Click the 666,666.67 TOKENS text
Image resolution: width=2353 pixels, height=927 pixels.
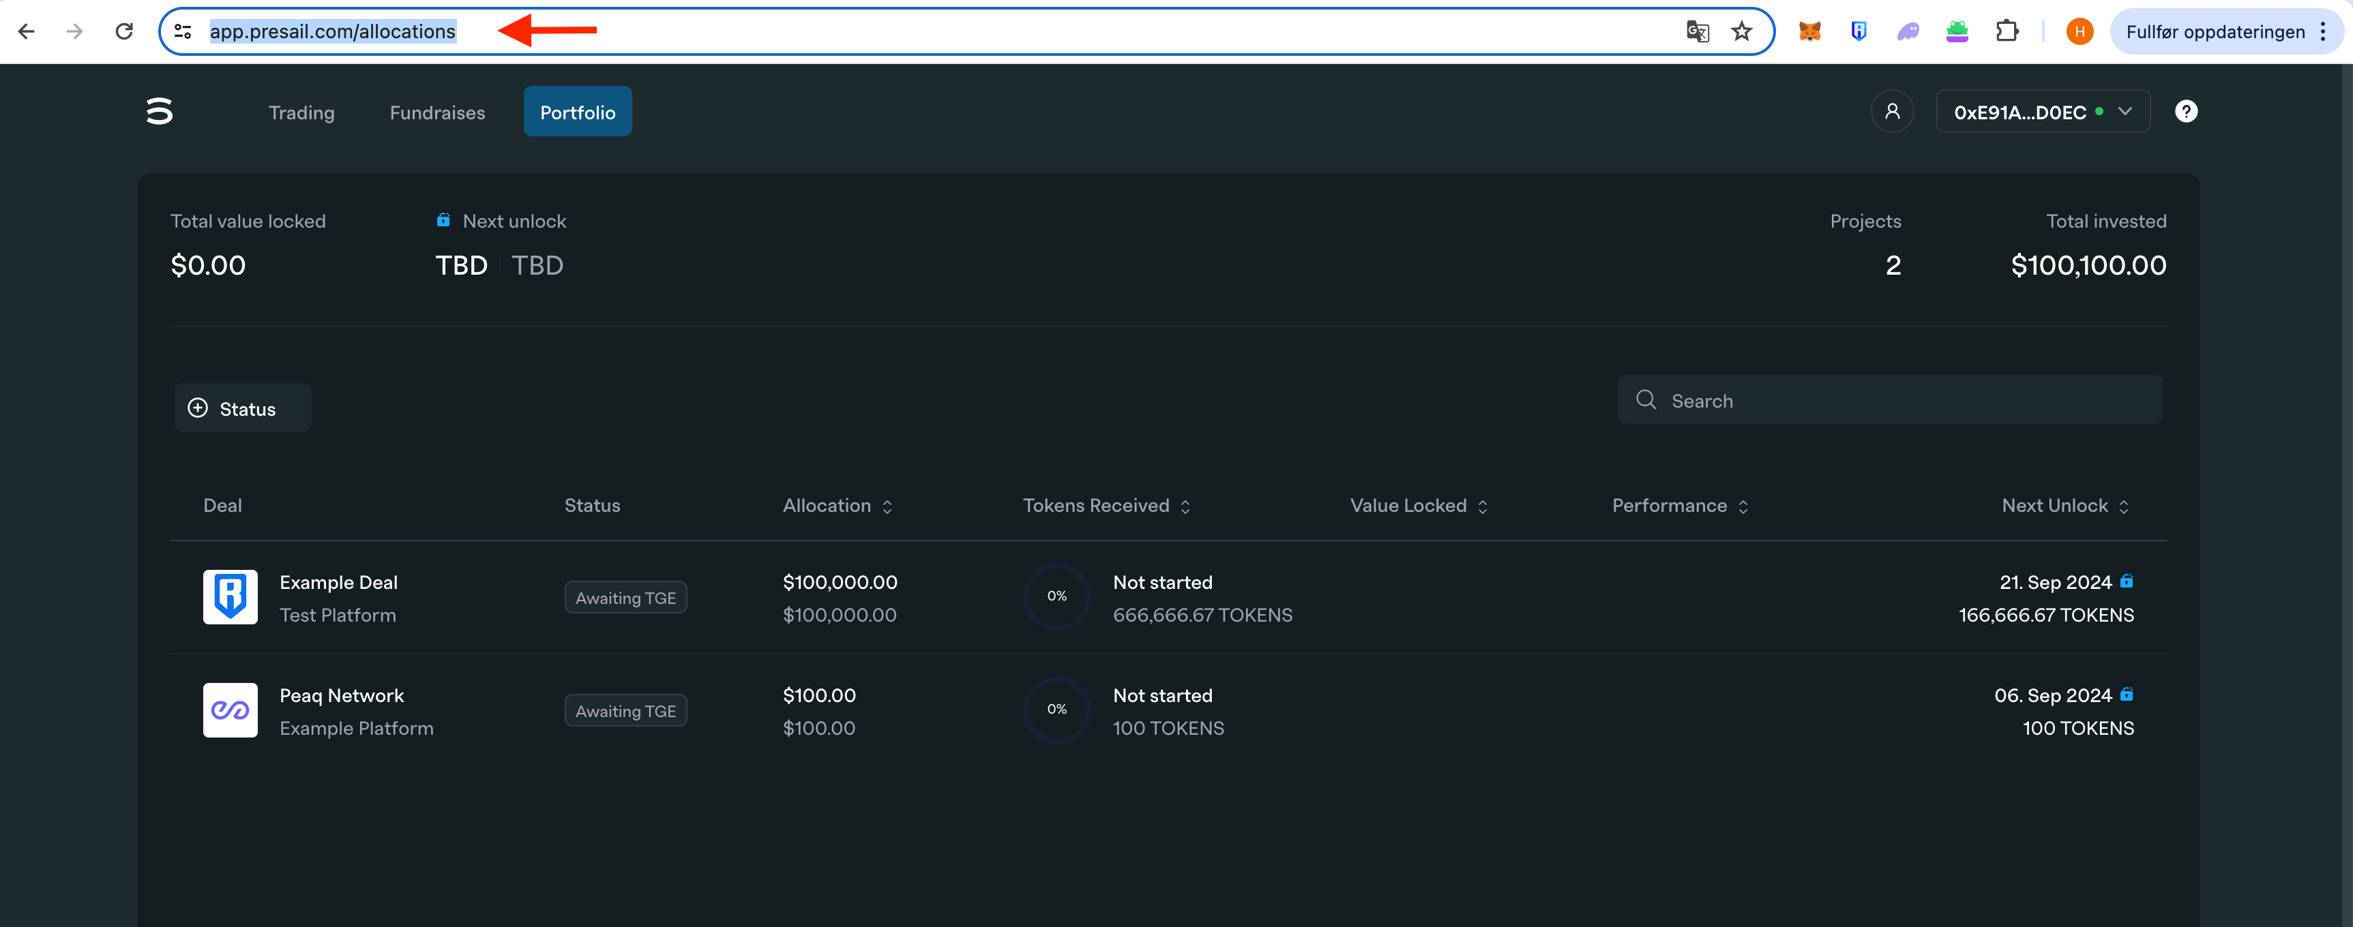tap(1202, 616)
